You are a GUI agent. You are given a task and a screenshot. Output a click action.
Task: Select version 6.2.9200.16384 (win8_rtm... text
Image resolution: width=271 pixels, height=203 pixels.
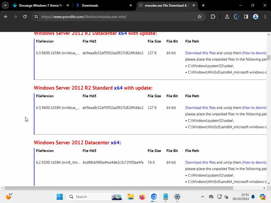coord(58,163)
